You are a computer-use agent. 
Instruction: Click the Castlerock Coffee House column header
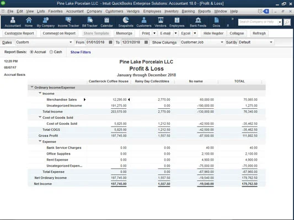coord(109,81)
